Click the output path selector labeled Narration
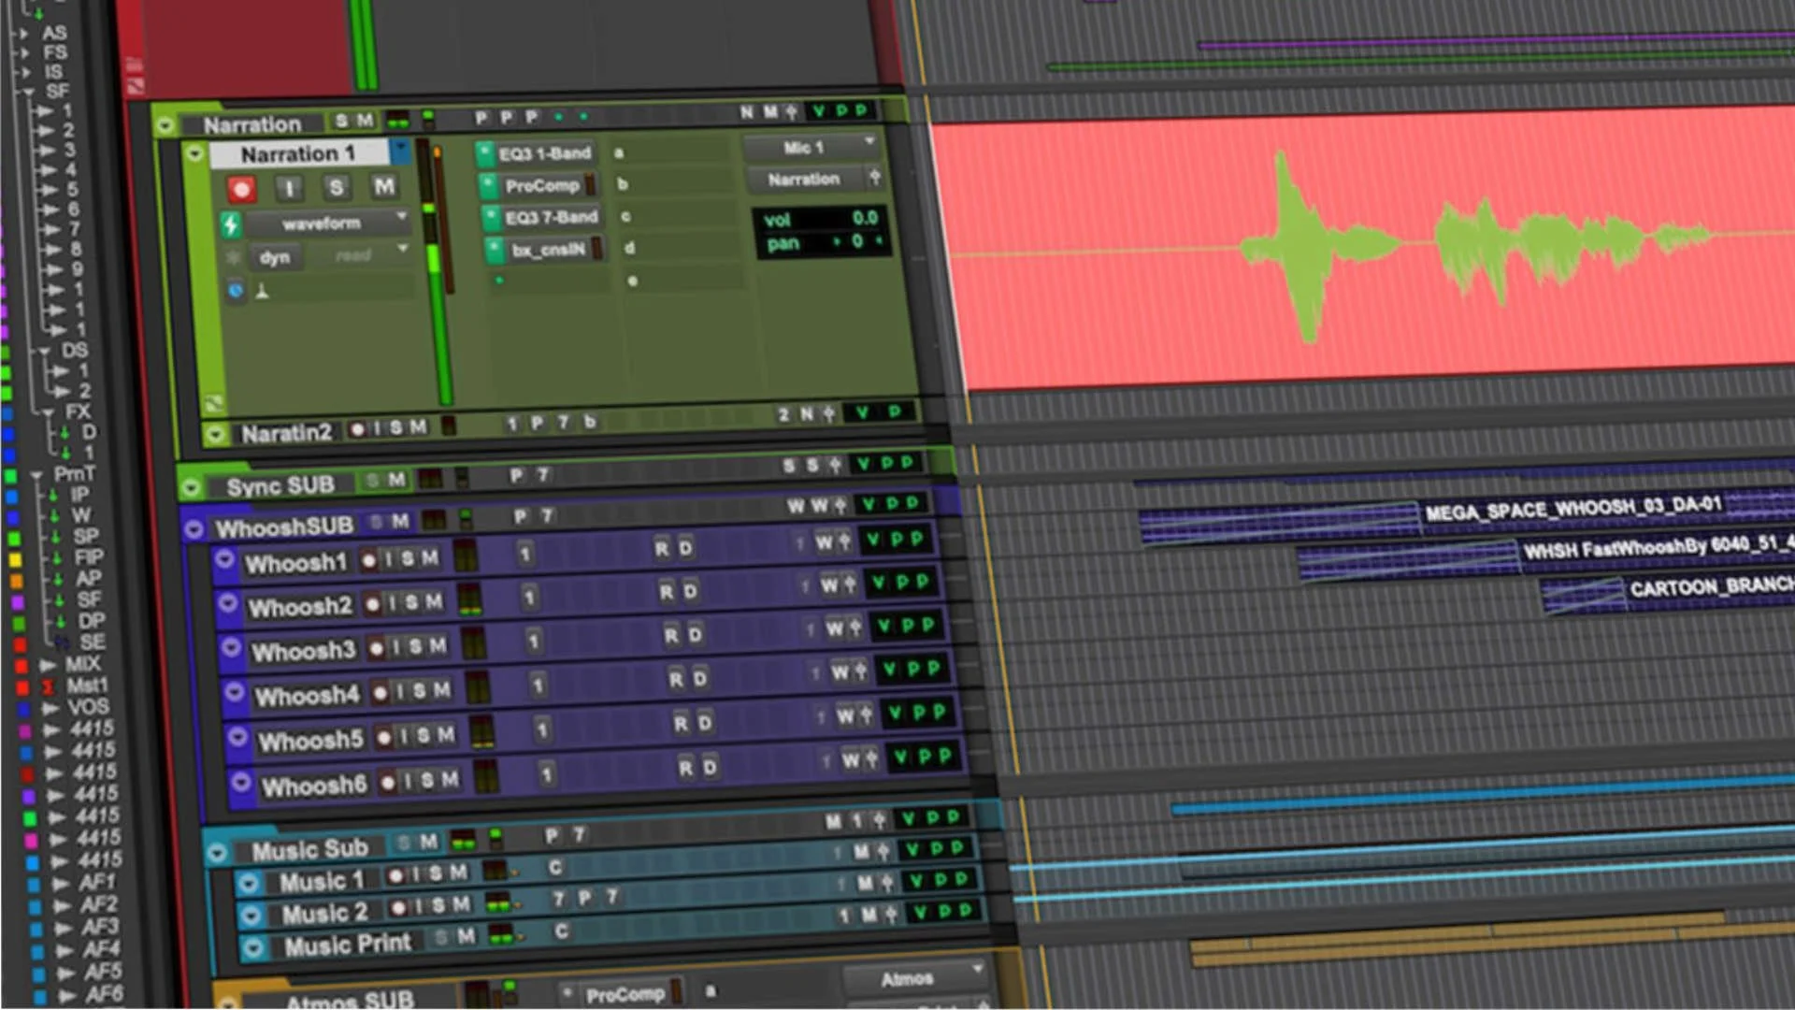1795x1010 pixels. point(804,179)
